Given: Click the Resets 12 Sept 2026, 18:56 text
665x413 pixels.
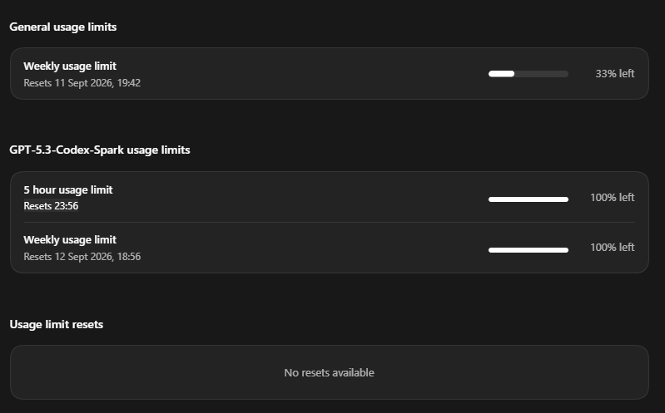Looking at the screenshot, I should [82, 257].
